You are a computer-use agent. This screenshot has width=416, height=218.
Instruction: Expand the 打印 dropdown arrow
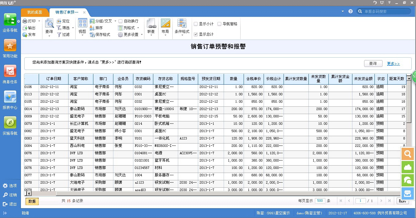pos(39,21)
